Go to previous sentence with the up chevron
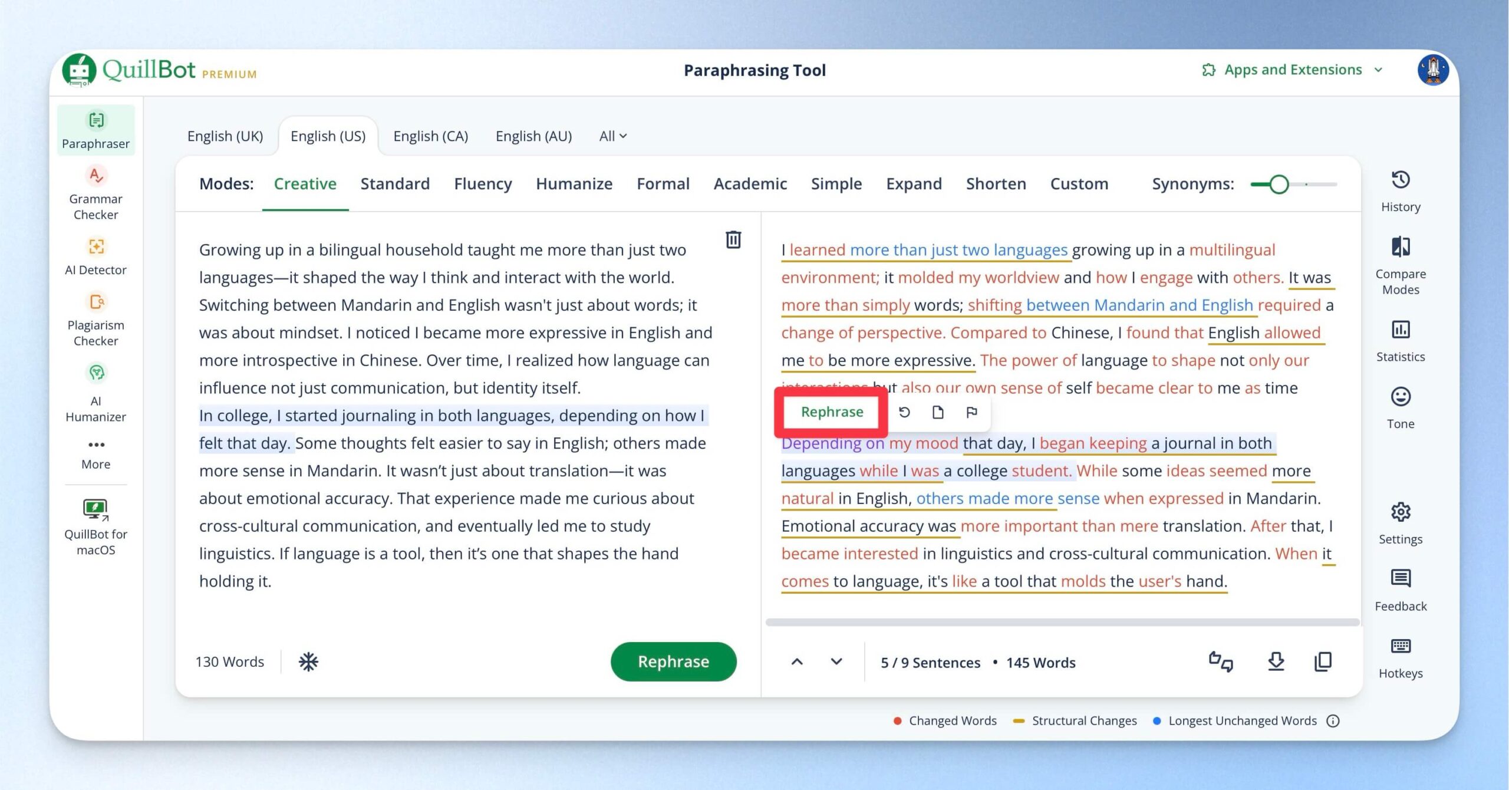The image size is (1509, 790). (797, 661)
